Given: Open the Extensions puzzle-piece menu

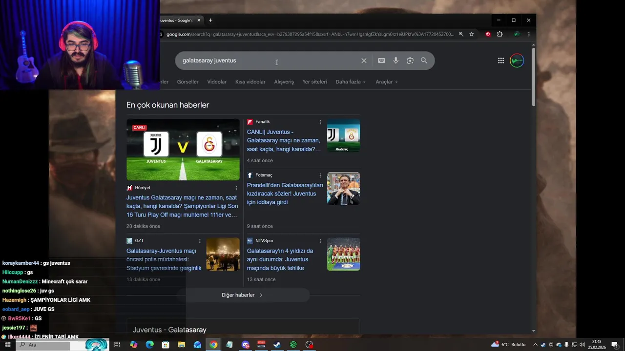Looking at the screenshot, I should coord(500,34).
